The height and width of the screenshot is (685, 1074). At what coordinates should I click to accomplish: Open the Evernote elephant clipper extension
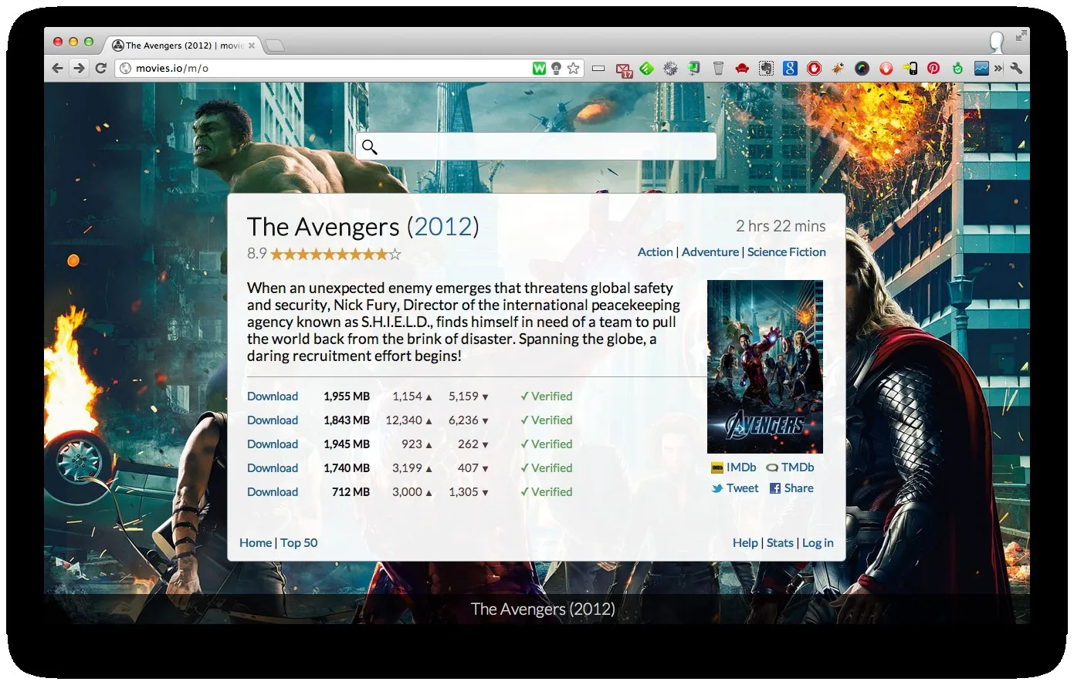tap(766, 68)
